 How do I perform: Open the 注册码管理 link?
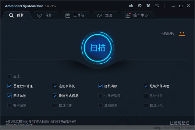coord(179,123)
